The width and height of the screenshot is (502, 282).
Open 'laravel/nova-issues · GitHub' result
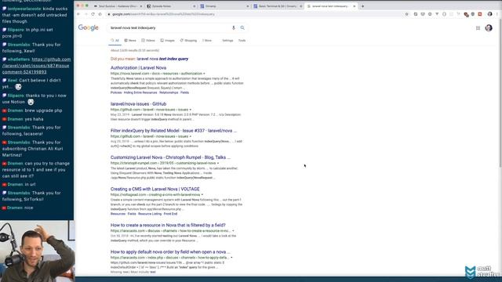point(138,104)
